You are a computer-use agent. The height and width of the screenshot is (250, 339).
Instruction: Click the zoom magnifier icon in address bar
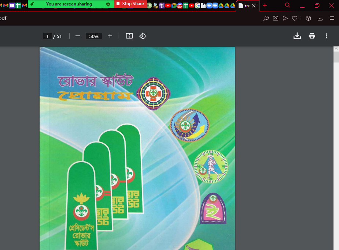point(266,18)
